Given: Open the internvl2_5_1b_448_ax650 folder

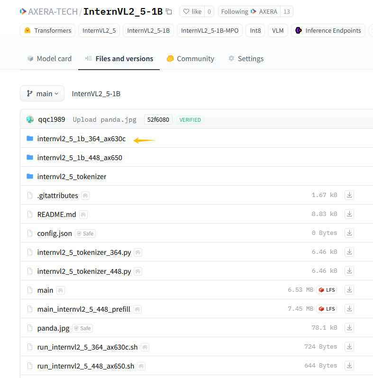Looking at the screenshot, I should click(x=80, y=158).
